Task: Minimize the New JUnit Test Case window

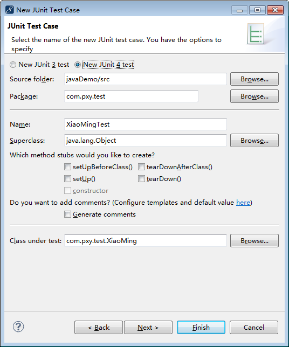Action: (x=239, y=10)
